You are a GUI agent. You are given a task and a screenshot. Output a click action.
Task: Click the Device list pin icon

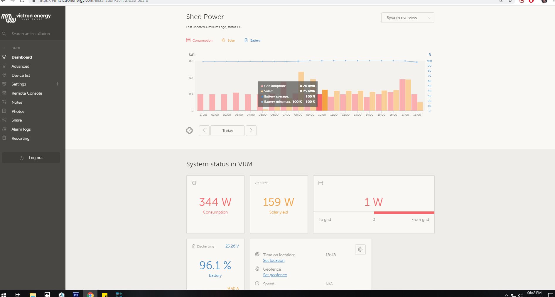pos(4,75)
